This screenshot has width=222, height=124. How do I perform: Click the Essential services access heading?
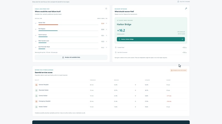(44, 73)
